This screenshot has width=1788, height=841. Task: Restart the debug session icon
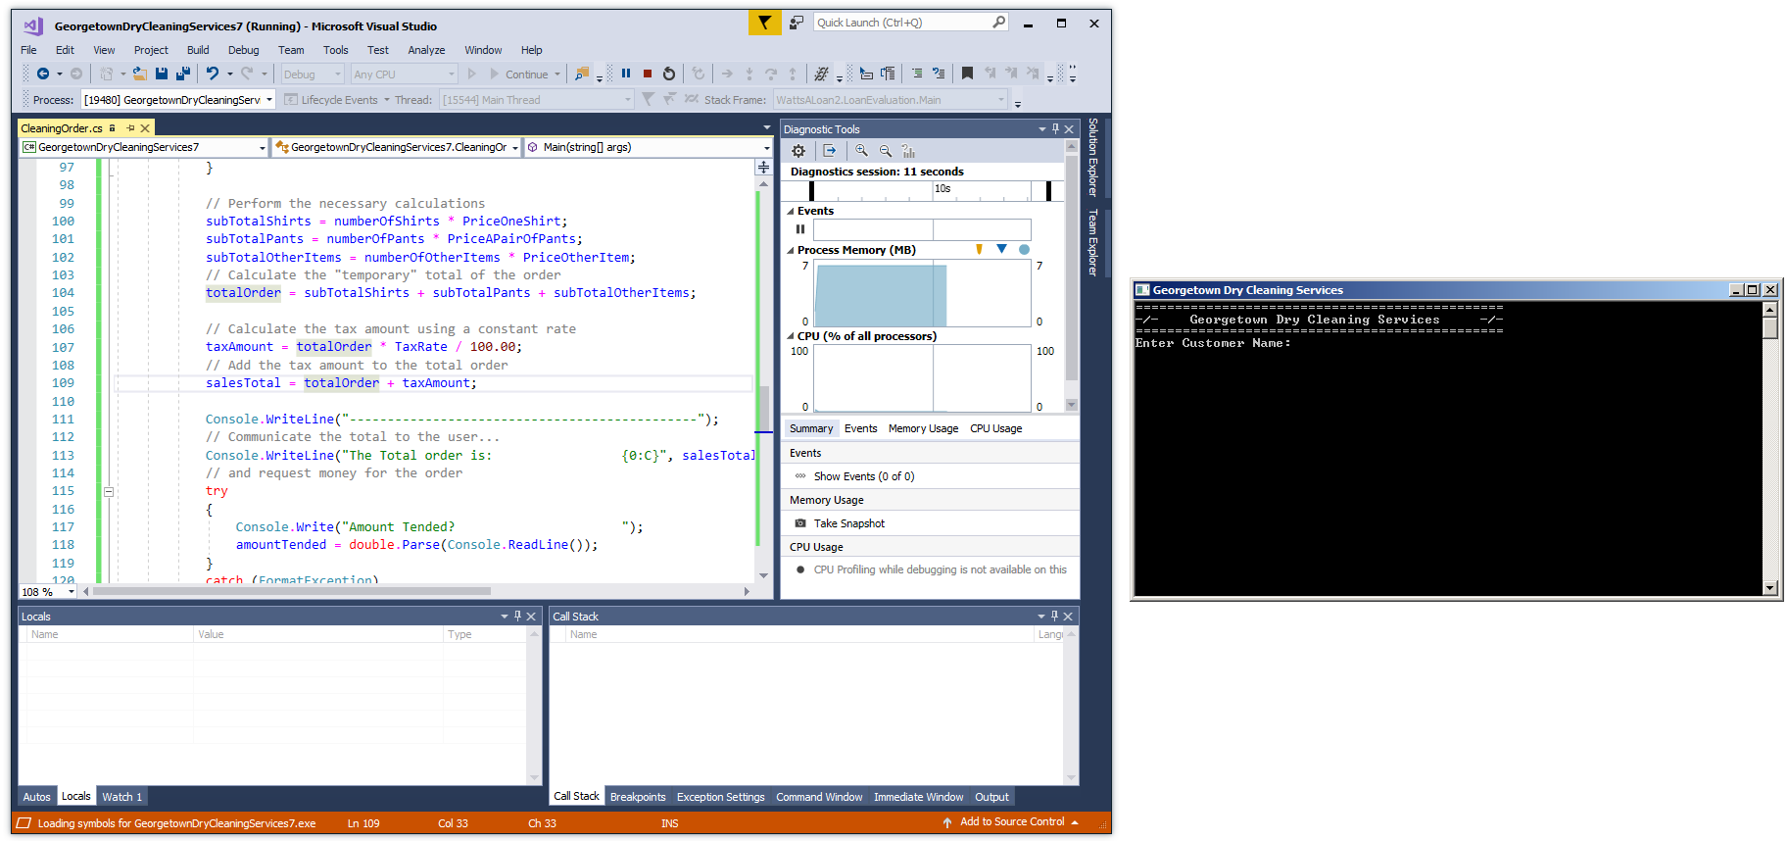pyautogui.click(x=669, y=74)
